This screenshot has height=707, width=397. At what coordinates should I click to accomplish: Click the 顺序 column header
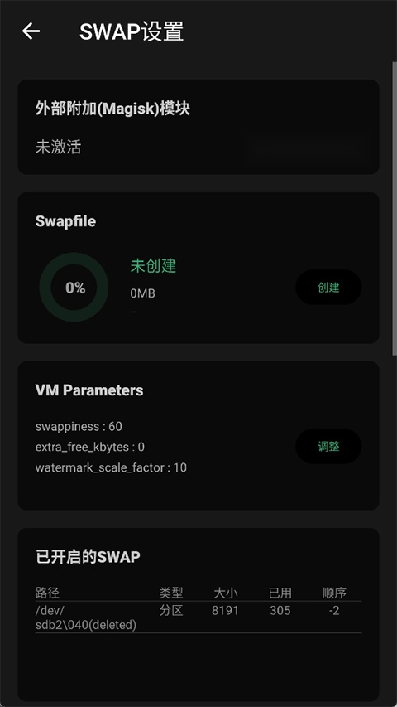click(x=334, y=593)
